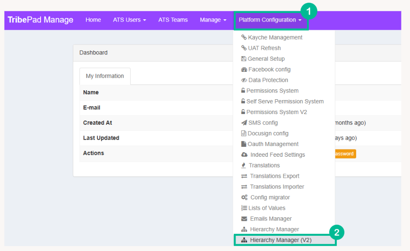Screen dimensions: 410x251
Task: Click the General Setup save icon
Action: tap(244, 59)
